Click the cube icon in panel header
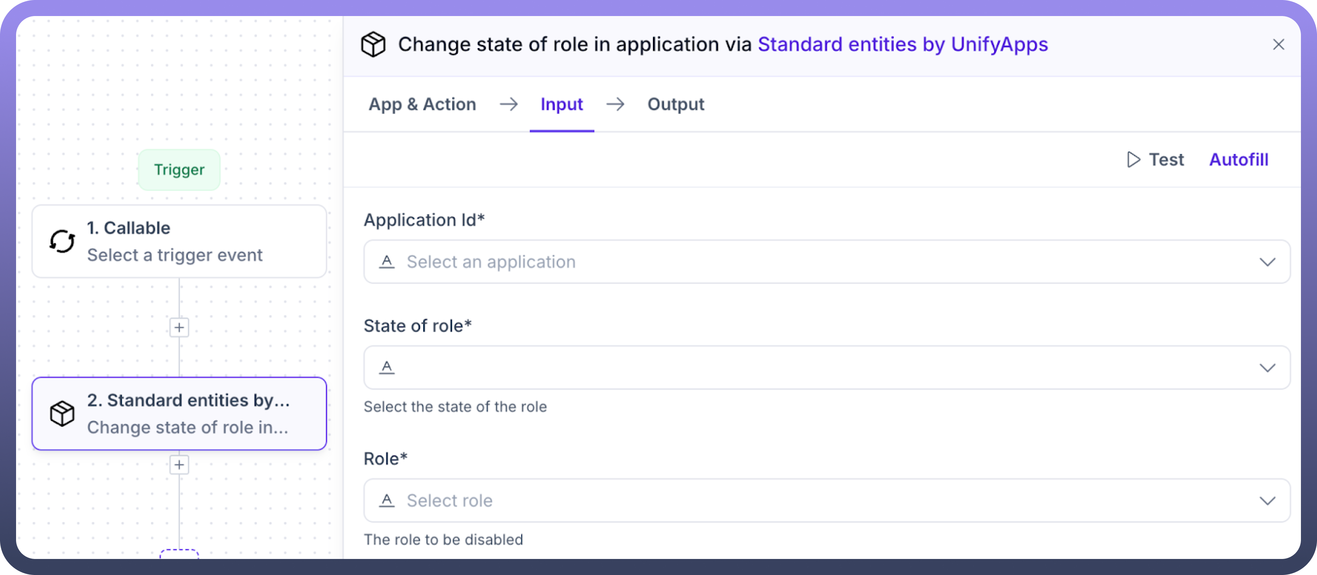1317x575 pixels. point(373,45)
